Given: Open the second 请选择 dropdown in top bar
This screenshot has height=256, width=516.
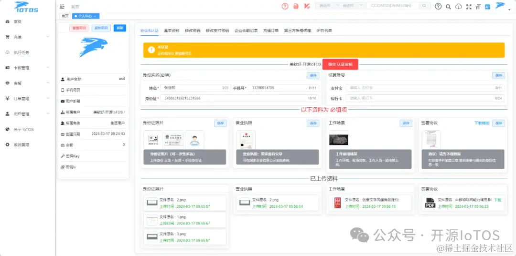Looking at the screenshot, I should click(352, 6).
